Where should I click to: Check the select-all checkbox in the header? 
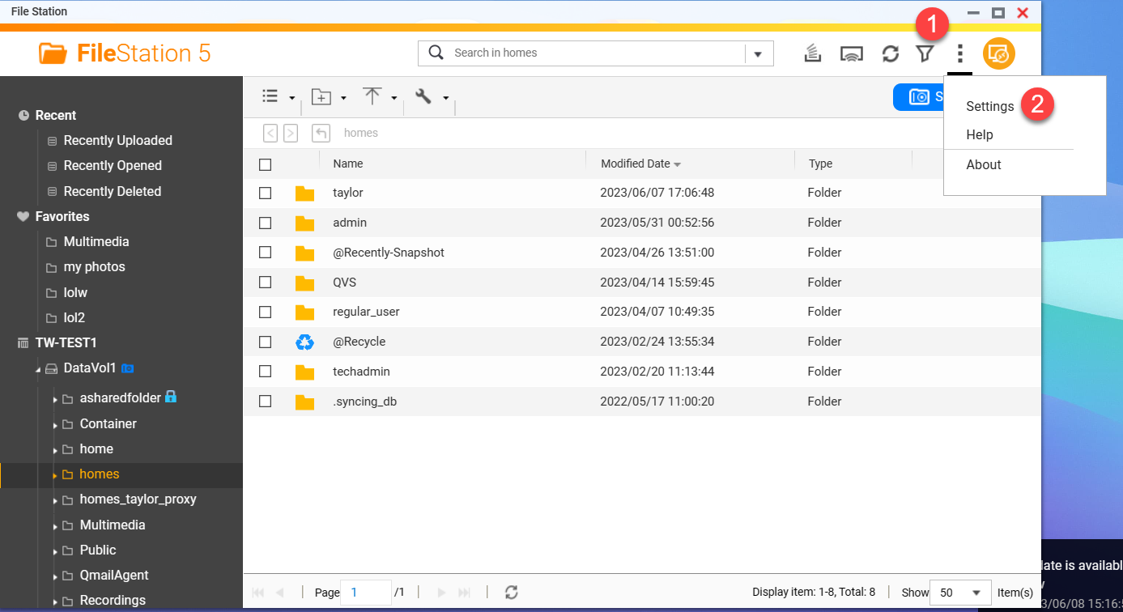tap(265, 163)
